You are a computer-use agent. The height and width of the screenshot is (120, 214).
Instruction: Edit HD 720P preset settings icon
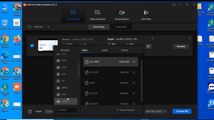pos(134,72)
